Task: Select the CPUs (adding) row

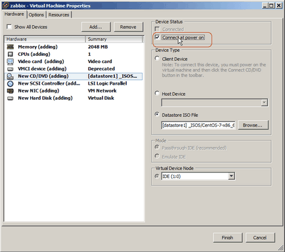Action: [74, 54]
